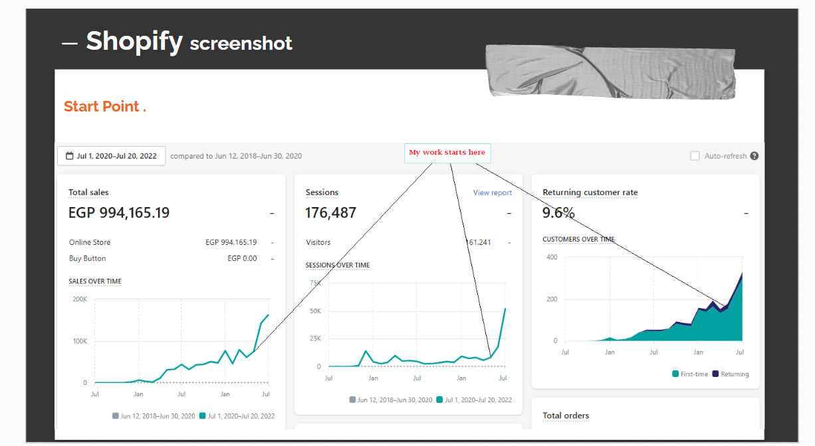This screenshot has width=815, height=446.
Task: Click the 200K axis label in sales chart
Action: pyautogui.click(x=80, y=299)
